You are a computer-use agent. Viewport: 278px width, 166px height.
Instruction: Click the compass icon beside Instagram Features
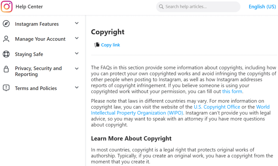click(6, 24)
